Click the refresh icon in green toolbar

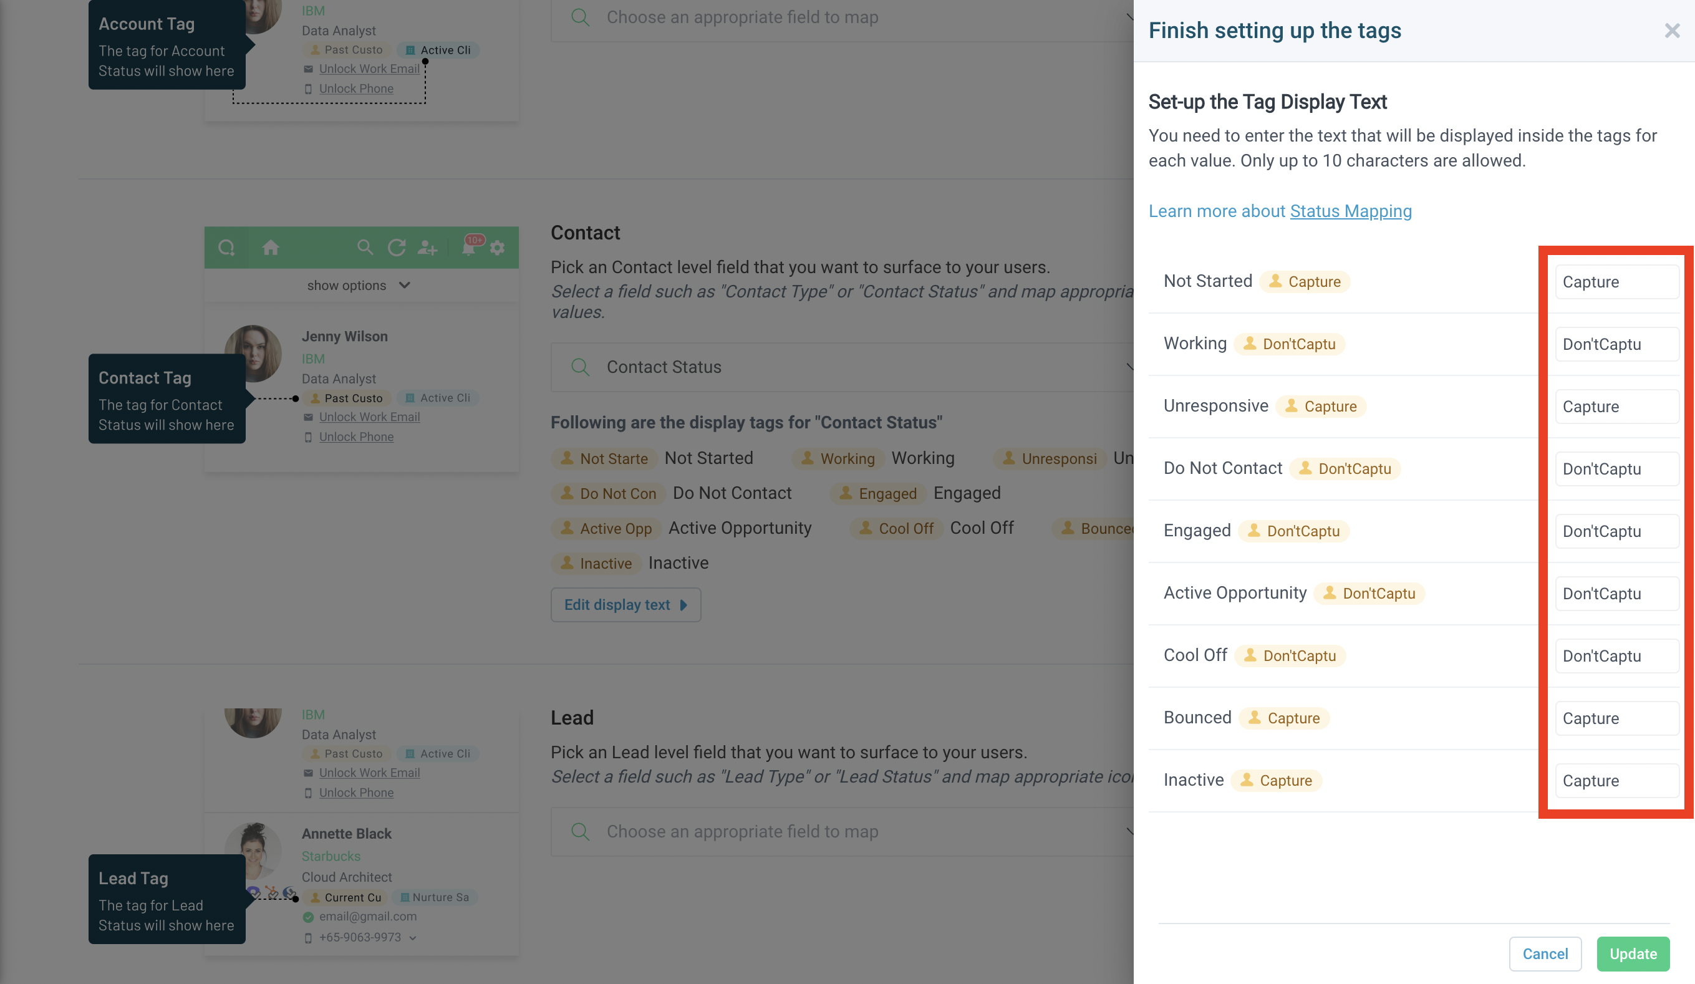397,248
